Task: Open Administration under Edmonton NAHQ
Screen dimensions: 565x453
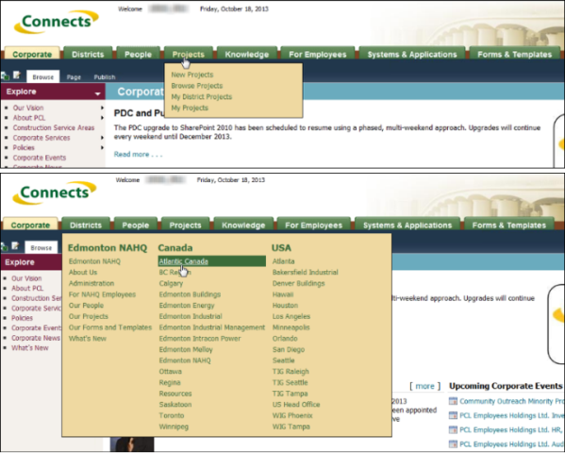Action: coord(91,283)
